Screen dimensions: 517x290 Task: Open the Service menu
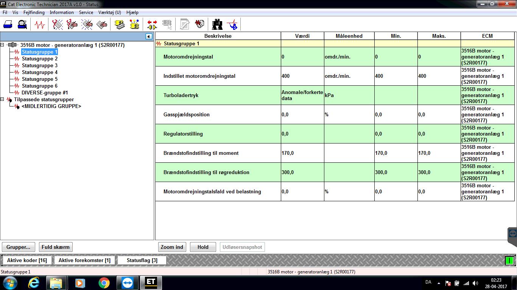point(86,12)
